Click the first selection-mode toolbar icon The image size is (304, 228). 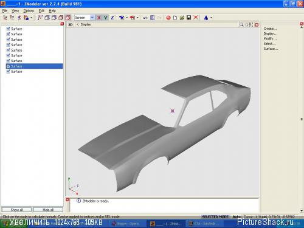coord(40,18)
